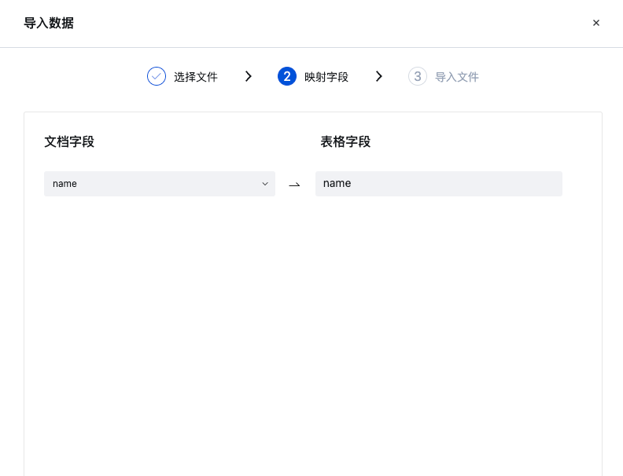
Task: Click the blue step 2 circle
Action: pos(287,76)
